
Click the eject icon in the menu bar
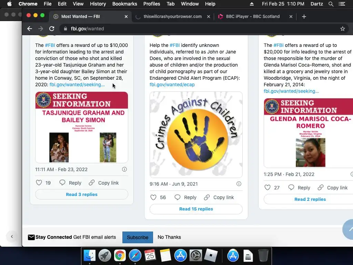tap(252, 4)
